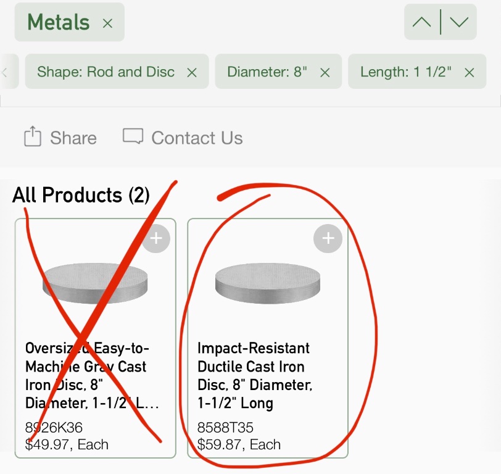501x474 pixels.
Task: Tap the Contact Us chat icon
Action: (133, 137)
